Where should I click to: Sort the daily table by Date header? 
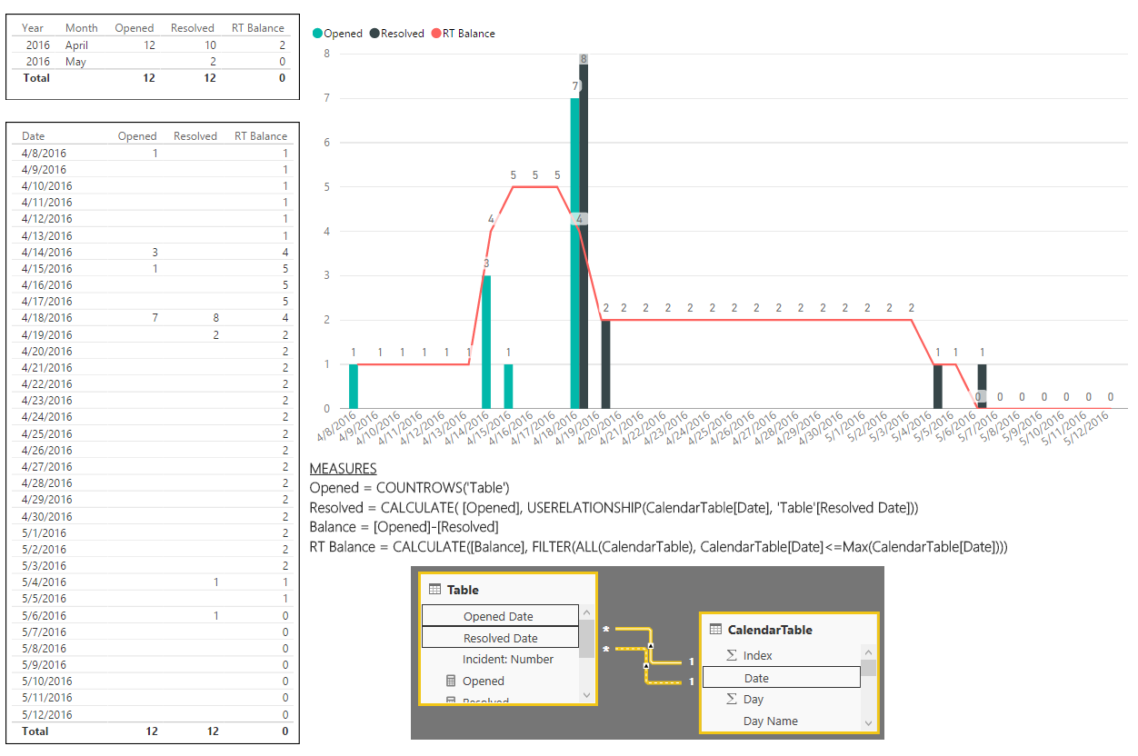(x=34, y=136)
